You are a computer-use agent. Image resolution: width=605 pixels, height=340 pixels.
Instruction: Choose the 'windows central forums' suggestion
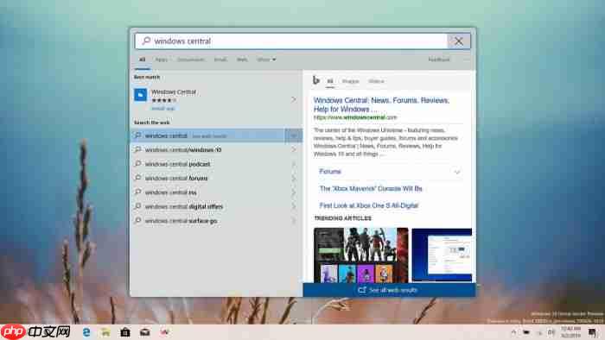[208, 179]
